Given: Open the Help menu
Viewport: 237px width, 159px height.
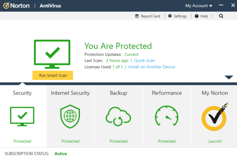Looking at the screenshot, I should tap(201, 16).
